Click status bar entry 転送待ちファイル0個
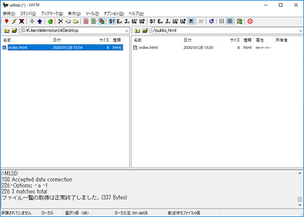 [184, 213]
